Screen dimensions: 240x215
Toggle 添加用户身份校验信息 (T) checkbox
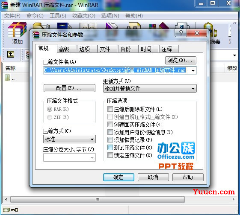pyautogui.click(x=110, y=132)
